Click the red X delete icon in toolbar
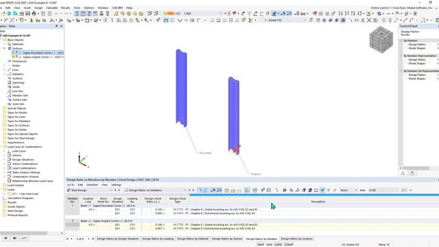Image resolution: width=439 pixels, height=247 pixels. coord(369,20)
